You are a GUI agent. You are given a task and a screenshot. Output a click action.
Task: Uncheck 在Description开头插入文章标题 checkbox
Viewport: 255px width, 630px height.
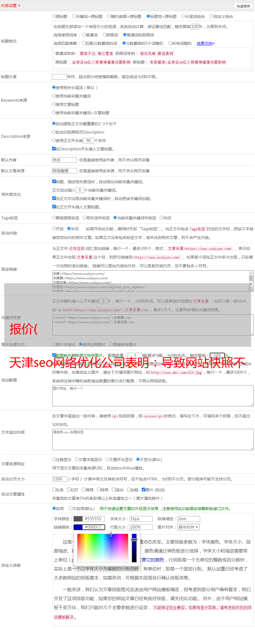[x=54, y=149]
